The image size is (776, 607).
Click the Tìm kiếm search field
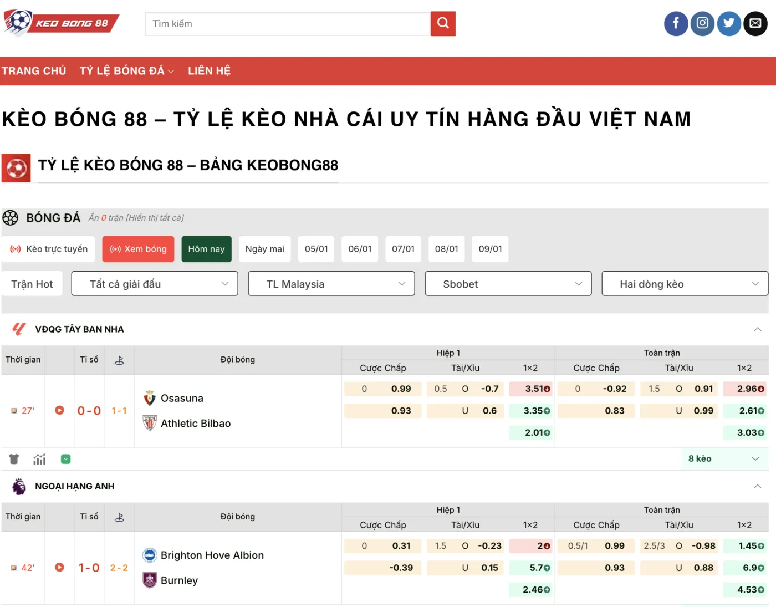[x=287, y=24]
